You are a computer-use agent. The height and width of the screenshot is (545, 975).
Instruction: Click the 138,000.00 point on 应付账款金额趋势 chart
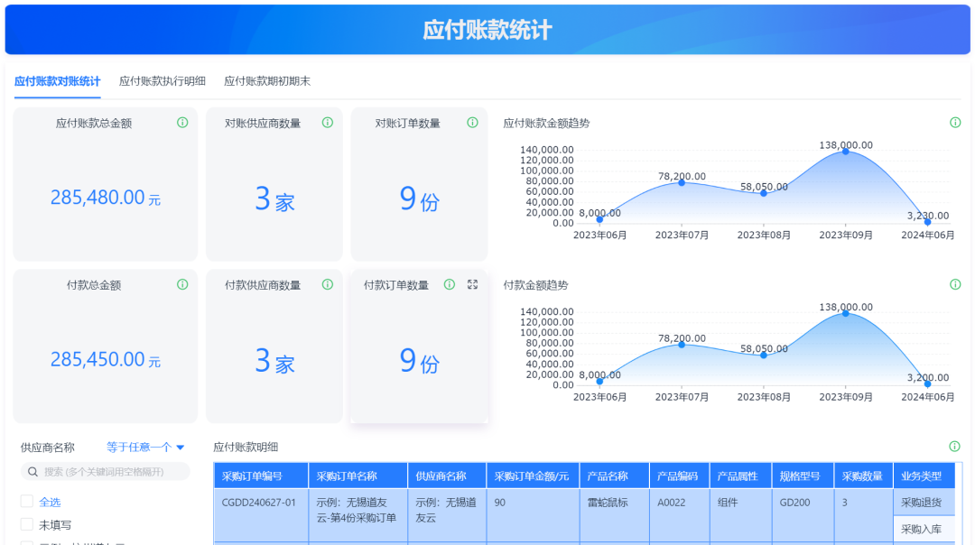[x=846, y=151]
